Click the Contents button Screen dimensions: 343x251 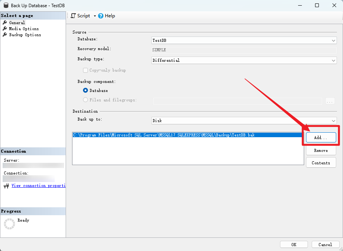click(x=321, y=163)
